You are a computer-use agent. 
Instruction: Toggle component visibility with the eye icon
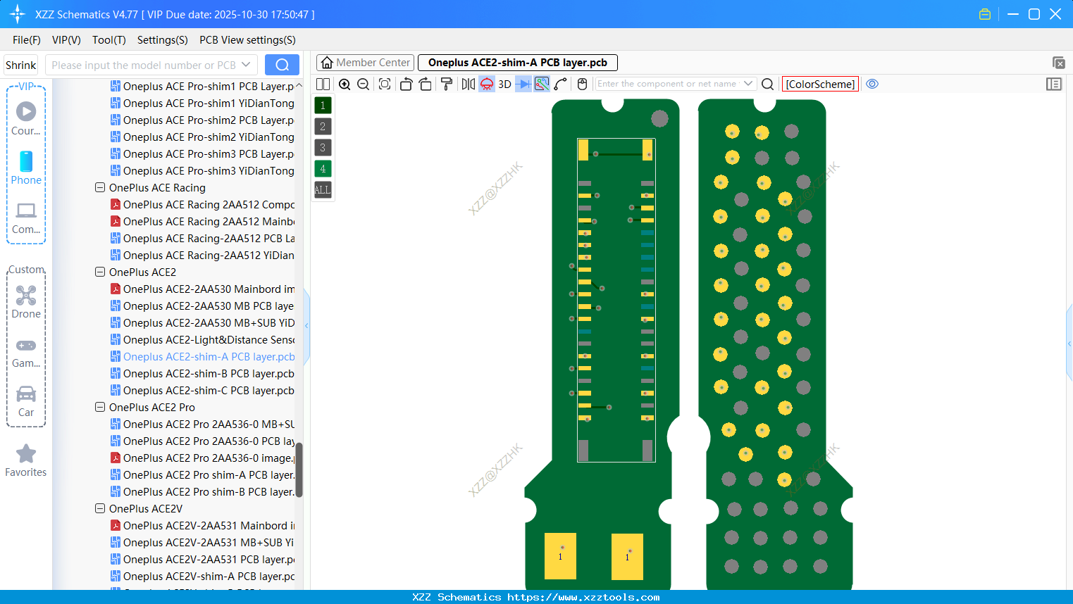pos(872,84)
